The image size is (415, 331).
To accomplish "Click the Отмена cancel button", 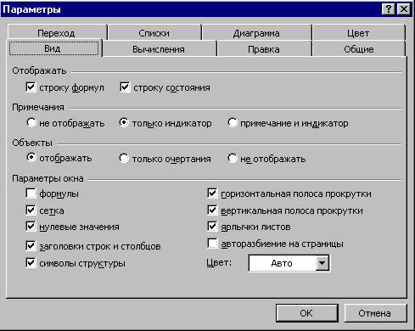I will click(375, 313).
